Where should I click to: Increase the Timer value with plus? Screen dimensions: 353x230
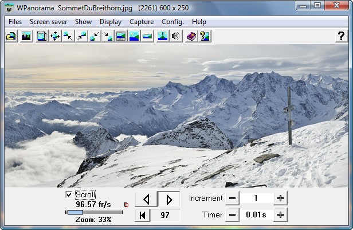[x=280, y=215]
